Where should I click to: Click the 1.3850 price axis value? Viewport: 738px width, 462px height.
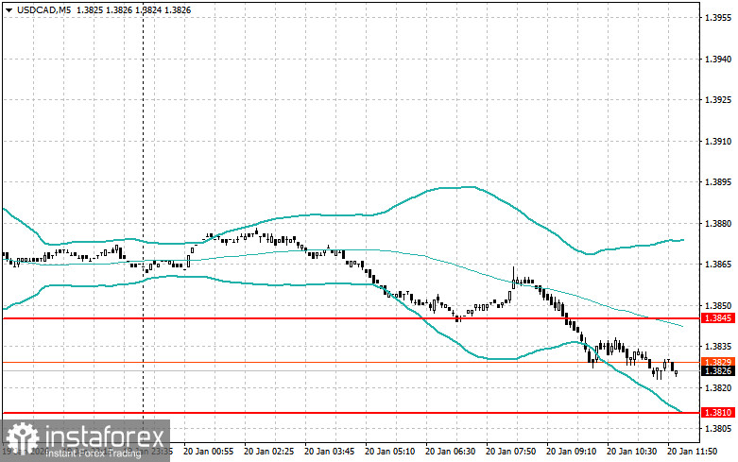(718, 305)
